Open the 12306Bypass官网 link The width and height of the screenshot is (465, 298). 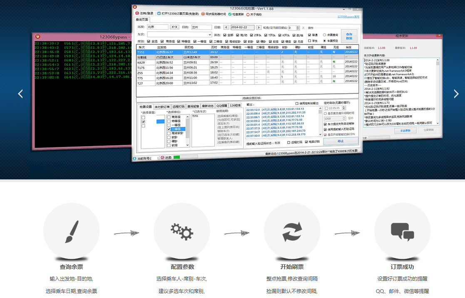[x=348, y=17]
